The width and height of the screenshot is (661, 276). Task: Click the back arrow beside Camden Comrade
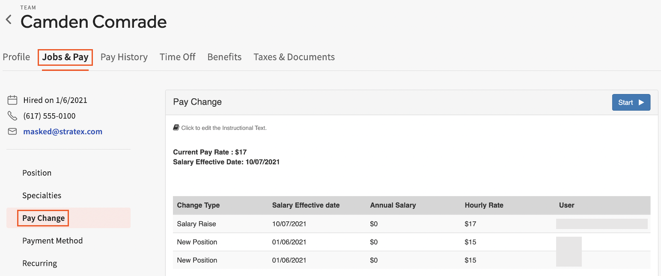pos(8,18)
